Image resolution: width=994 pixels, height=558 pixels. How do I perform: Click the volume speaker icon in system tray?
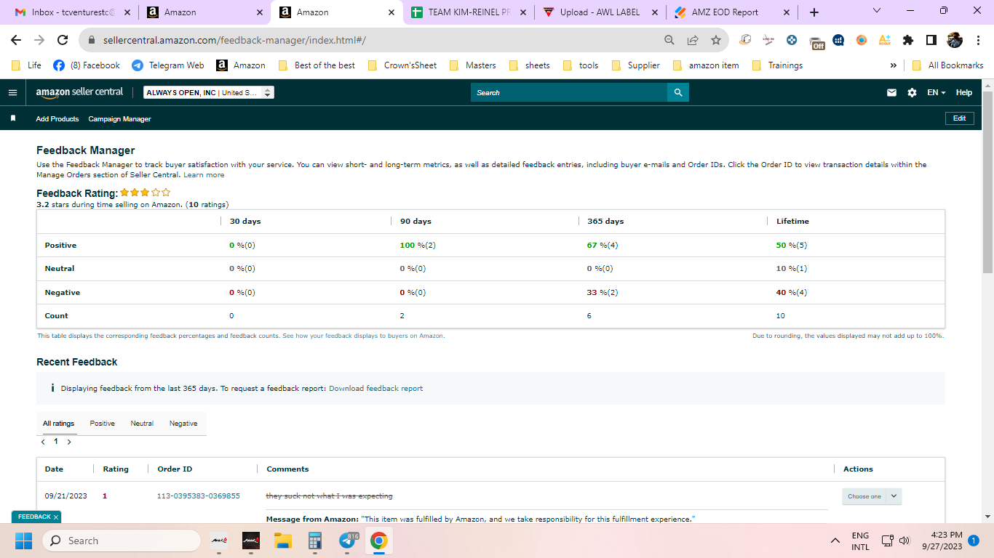point(904,541)
